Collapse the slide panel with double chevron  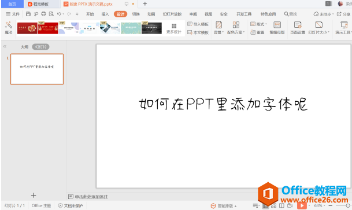(x=5, y=46)
